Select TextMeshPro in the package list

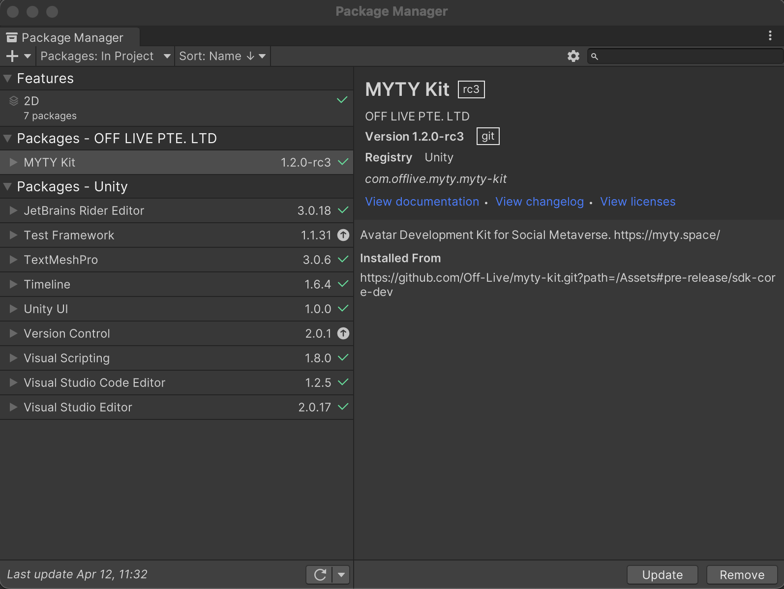pyautogui.click(x=61, y=260)
